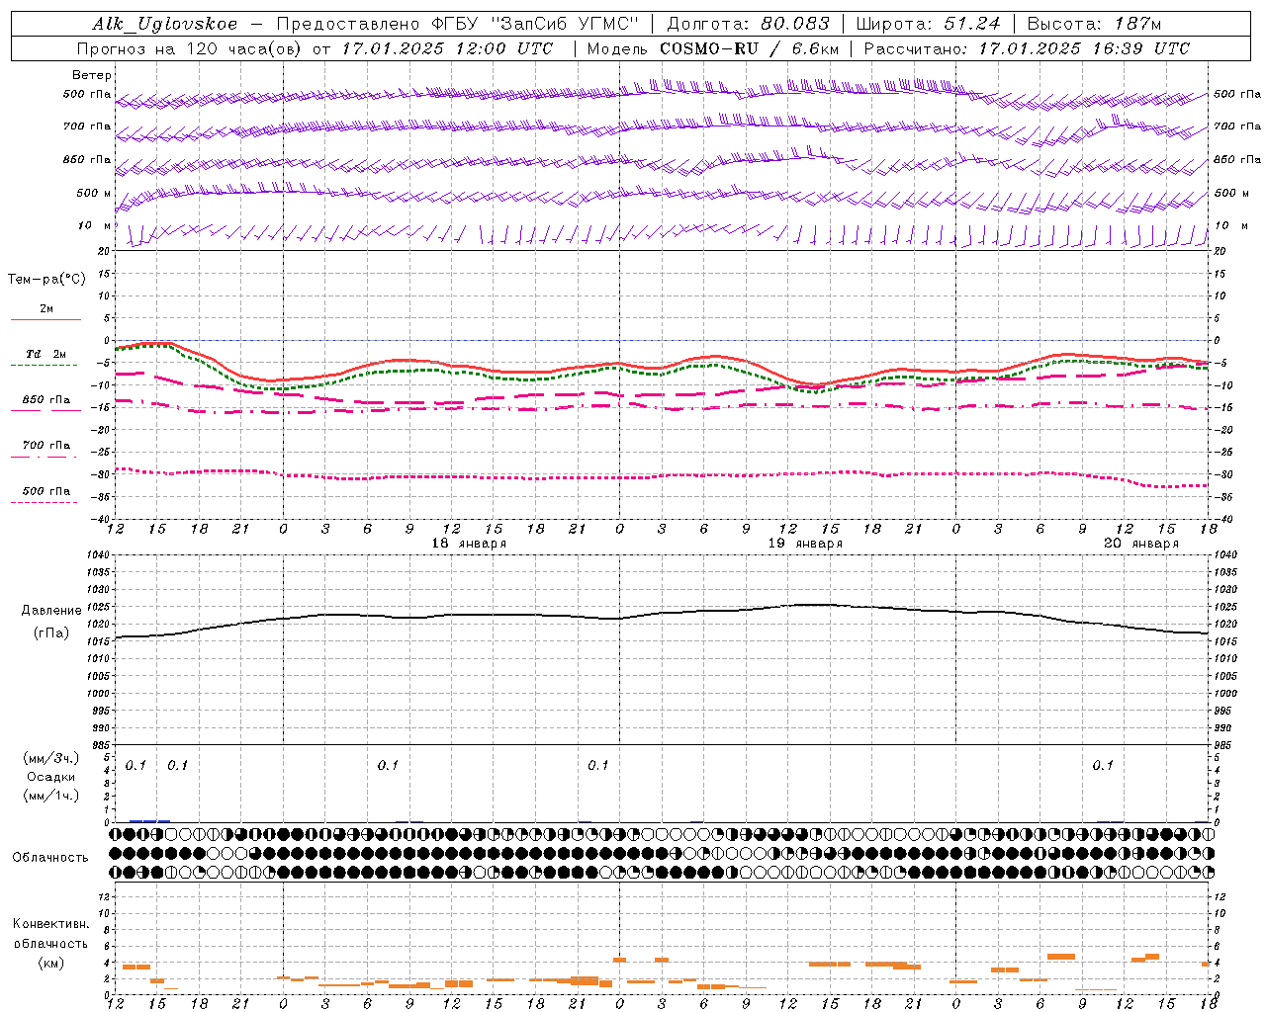Click the (км) unit label under Конвективн. облачность

tap(50, 963)
